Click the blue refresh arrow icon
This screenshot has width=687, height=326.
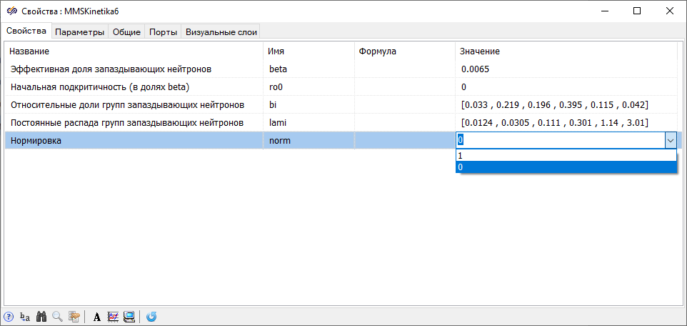[151, 317]
